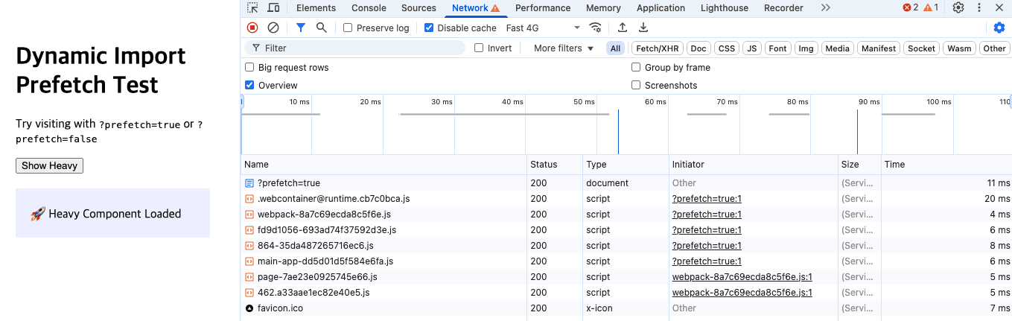1012x321 pixels.
Task: Enable the Preserve log checkbox
Action: 348,28
